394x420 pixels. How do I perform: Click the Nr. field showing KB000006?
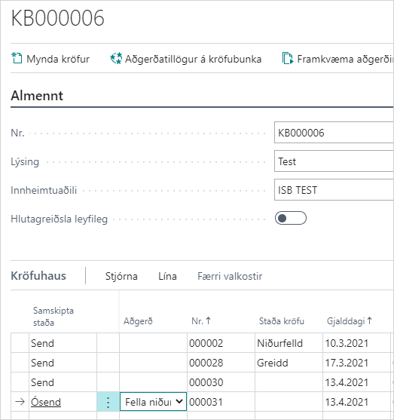click(334, 133)
